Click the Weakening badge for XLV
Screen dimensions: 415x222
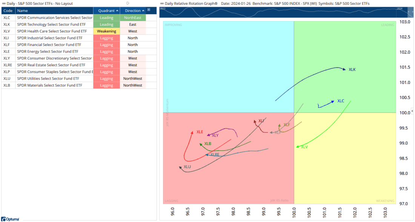coord(106,31)
